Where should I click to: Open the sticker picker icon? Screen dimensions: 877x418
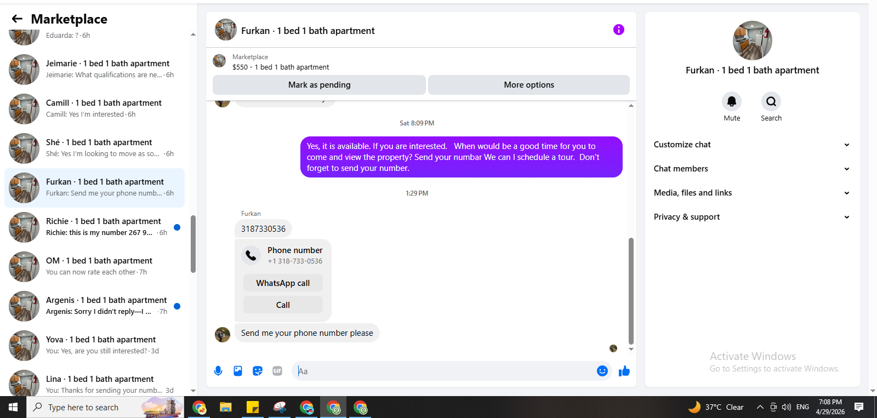click(x=258, y=371)
